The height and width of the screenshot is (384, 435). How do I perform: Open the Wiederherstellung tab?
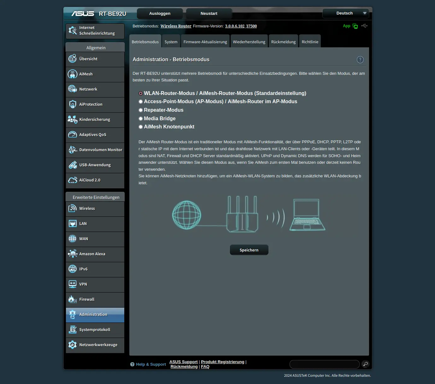point(249,42)
